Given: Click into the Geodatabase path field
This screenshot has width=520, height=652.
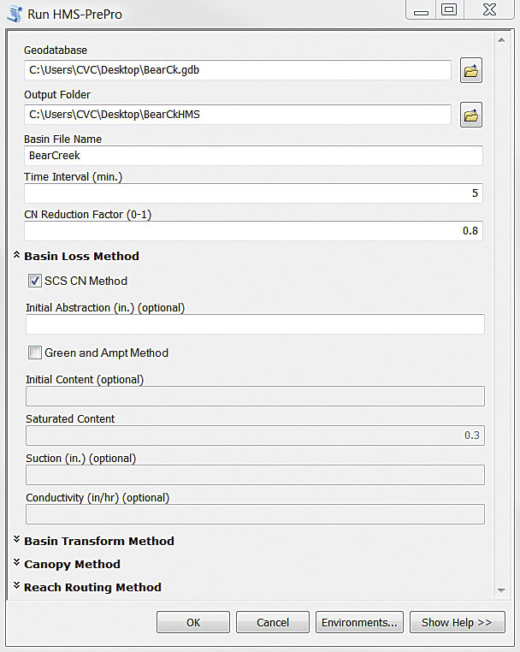Looking at the screenshot, I should 237,70.
